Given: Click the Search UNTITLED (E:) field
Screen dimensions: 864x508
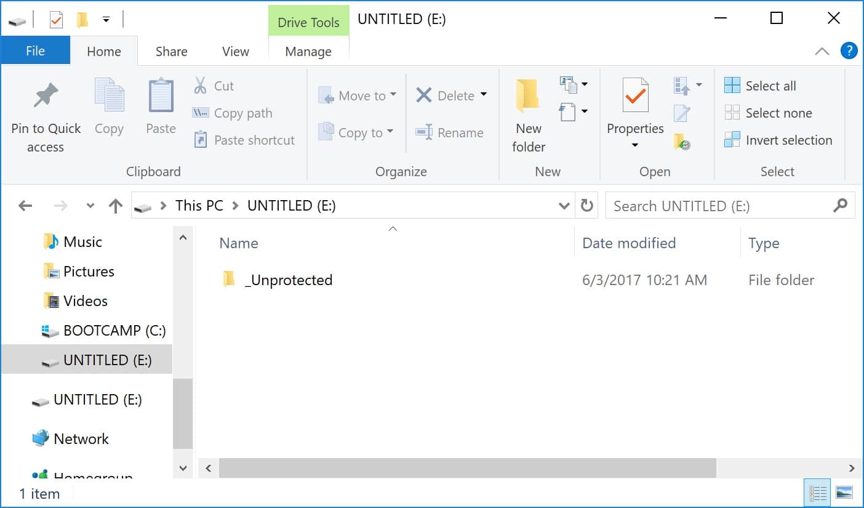Looking at the screenshot, I should tap(720, 206).
